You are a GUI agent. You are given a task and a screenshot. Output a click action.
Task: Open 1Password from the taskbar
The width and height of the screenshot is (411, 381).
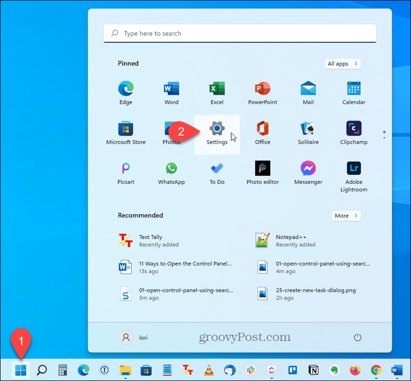tap(104, 370)
